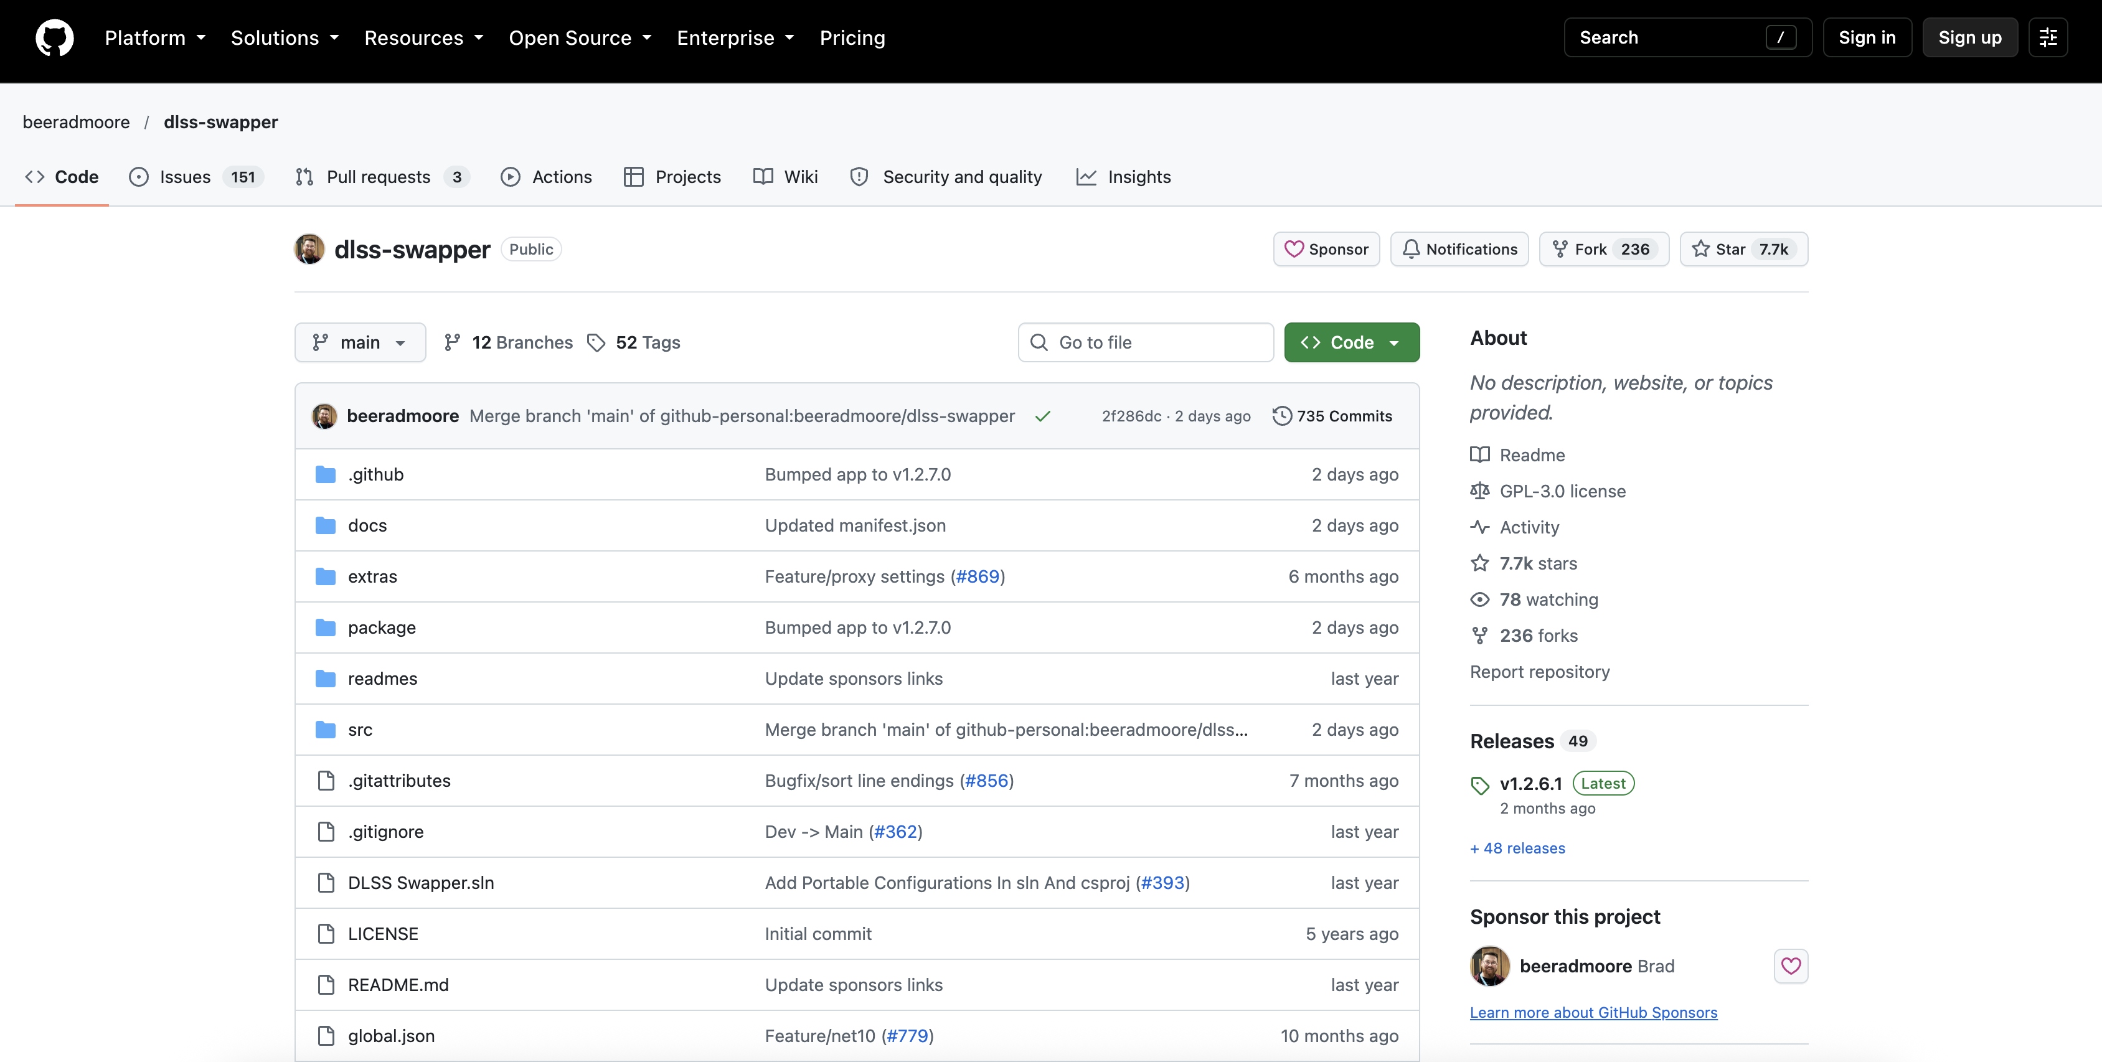This screenshot has height=1062, width=2102.
Task: Click the GitHub logo icon
Action: click(55, 37)
